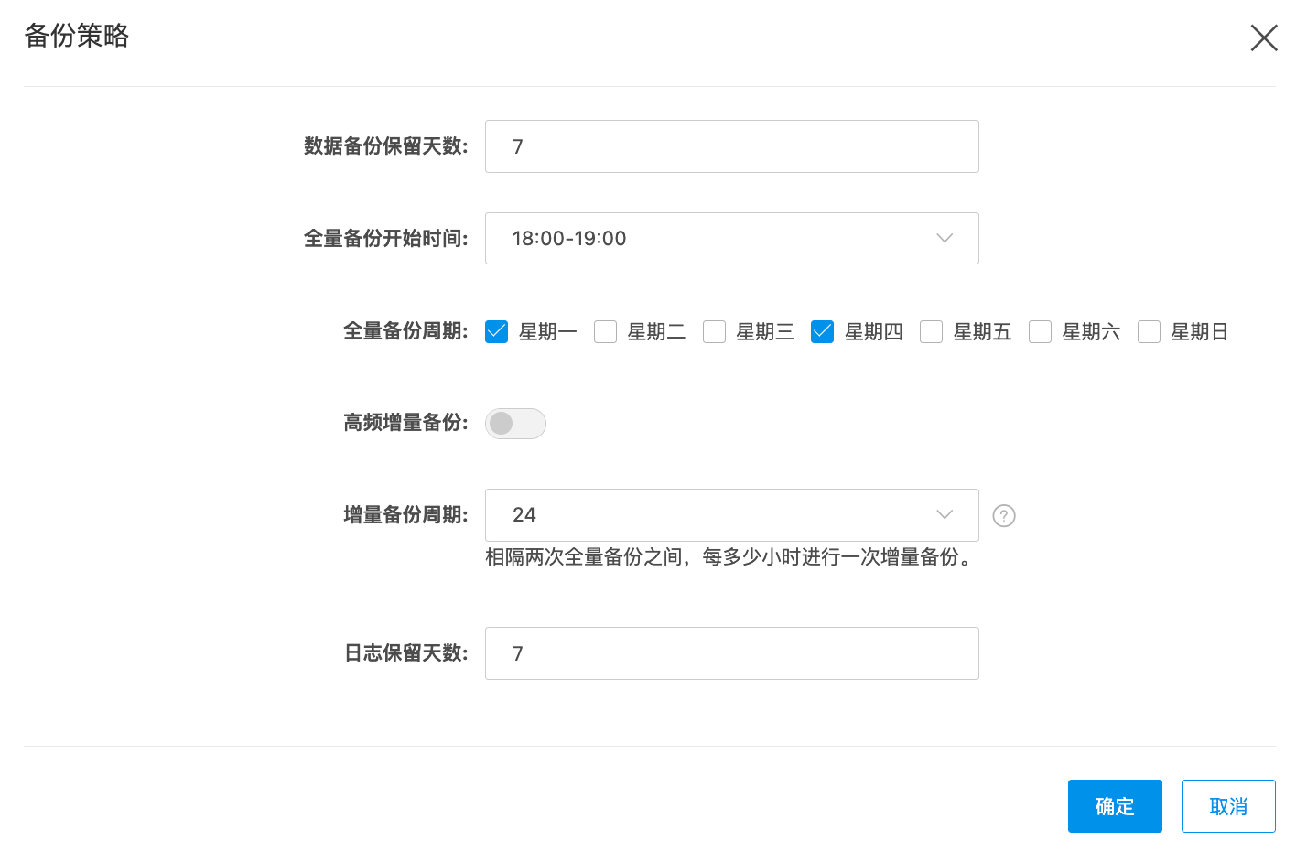1296x851 pixels.
Task: Toggle the 高频增量备份 switch on
Action: point(515,423)
